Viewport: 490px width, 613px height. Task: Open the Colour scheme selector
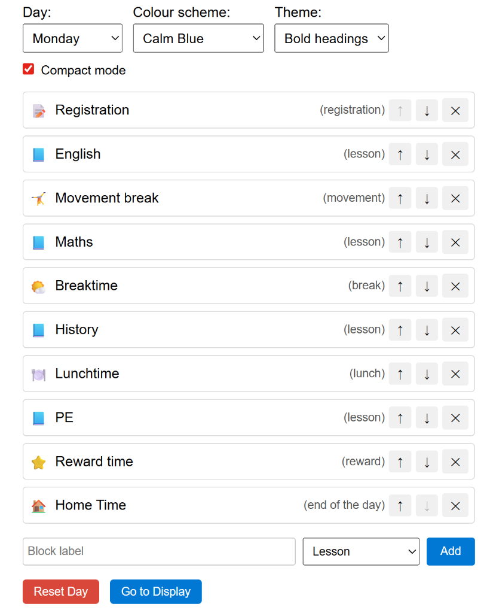(x=198, y=38)
